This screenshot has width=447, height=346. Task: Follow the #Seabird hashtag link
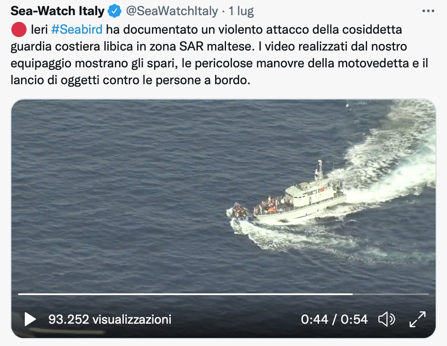(x=77, y=29)
